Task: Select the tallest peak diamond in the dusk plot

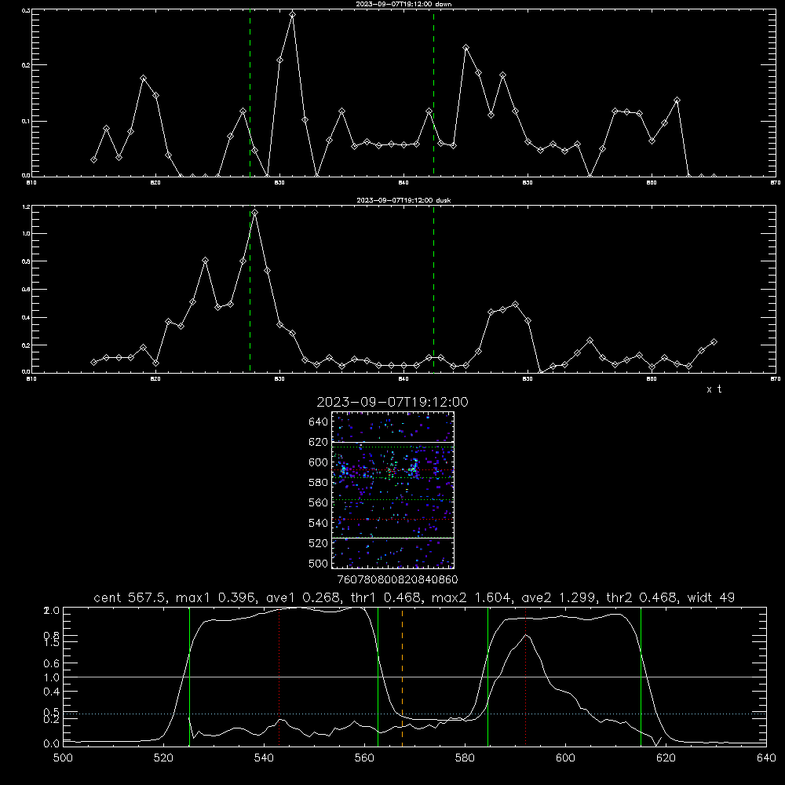Action: (x=255, y=213)
